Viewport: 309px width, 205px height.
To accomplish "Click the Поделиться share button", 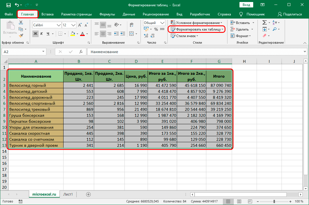I will [290, 14].
